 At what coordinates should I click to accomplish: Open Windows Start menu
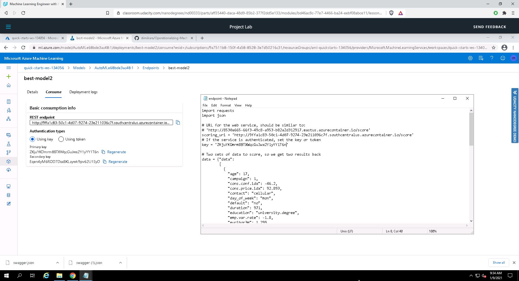point(6,276)
